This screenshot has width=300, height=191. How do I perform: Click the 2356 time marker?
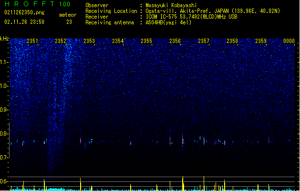click(x=175, y=41)
